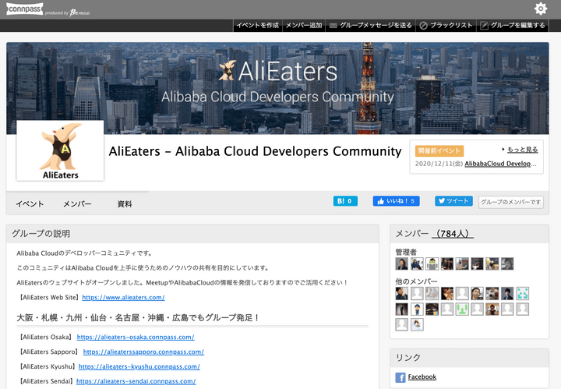Viewport: 561px width, 389px height.
Task: Click the 開催前イベント orange label
Action: (439, 151)
